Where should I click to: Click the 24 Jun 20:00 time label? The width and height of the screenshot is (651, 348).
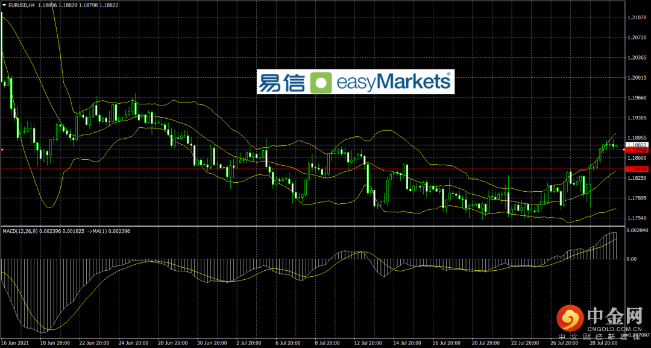[x=135, y=344]
